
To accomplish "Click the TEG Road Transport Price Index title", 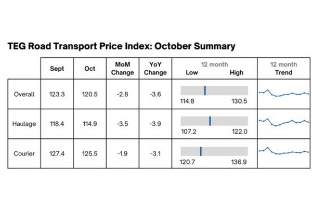I will (122, 46).
